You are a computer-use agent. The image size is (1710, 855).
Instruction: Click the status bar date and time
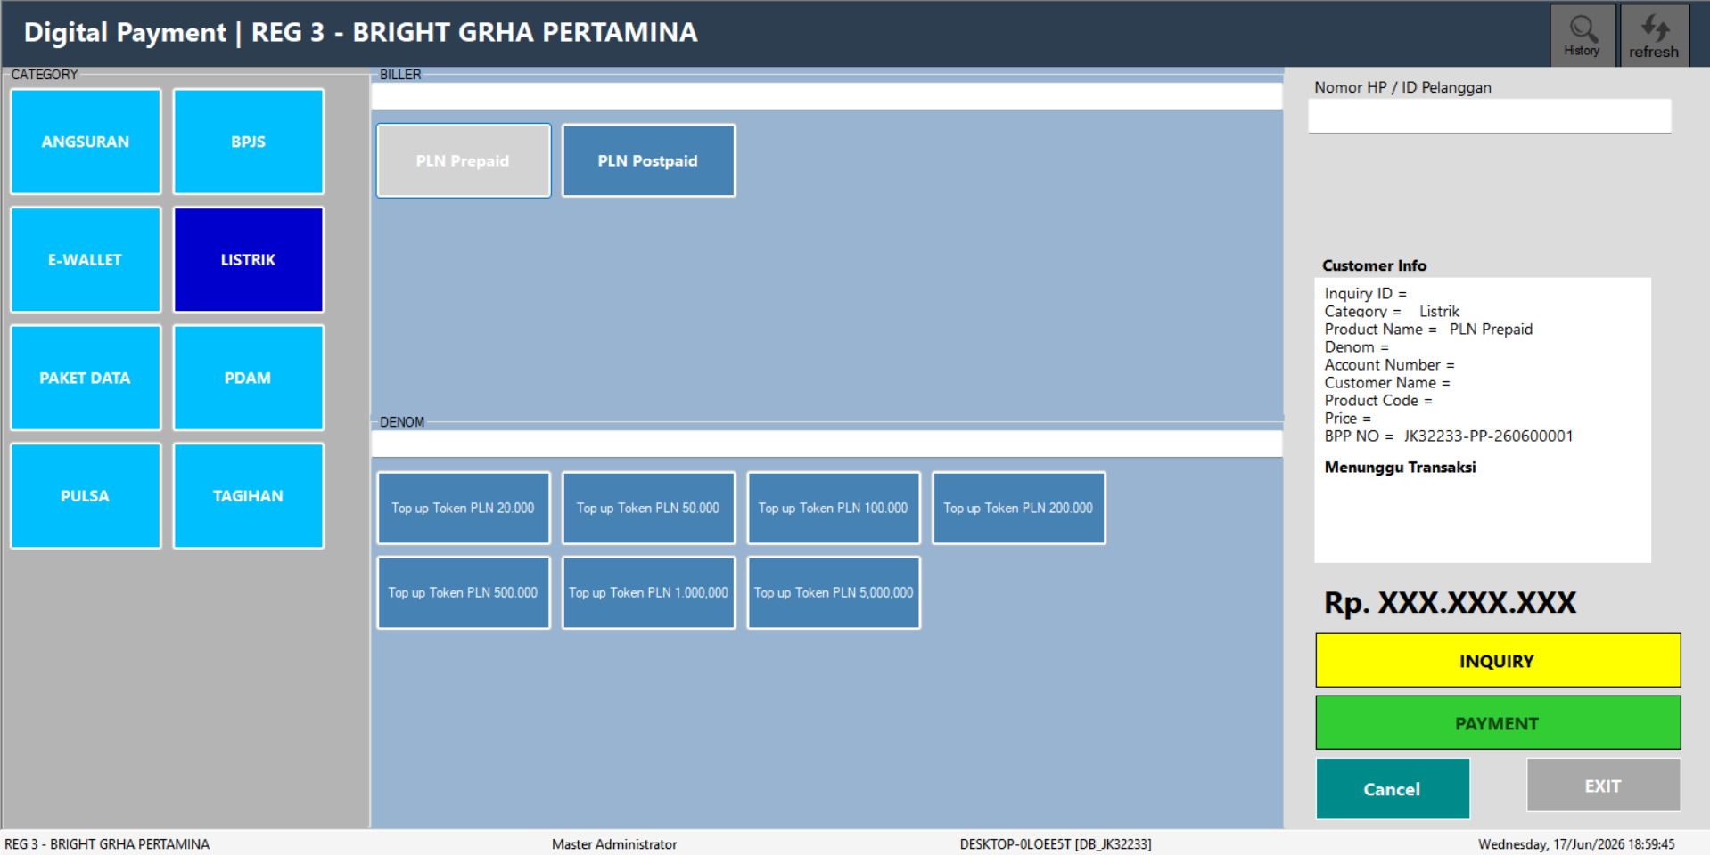point(1576,844)
